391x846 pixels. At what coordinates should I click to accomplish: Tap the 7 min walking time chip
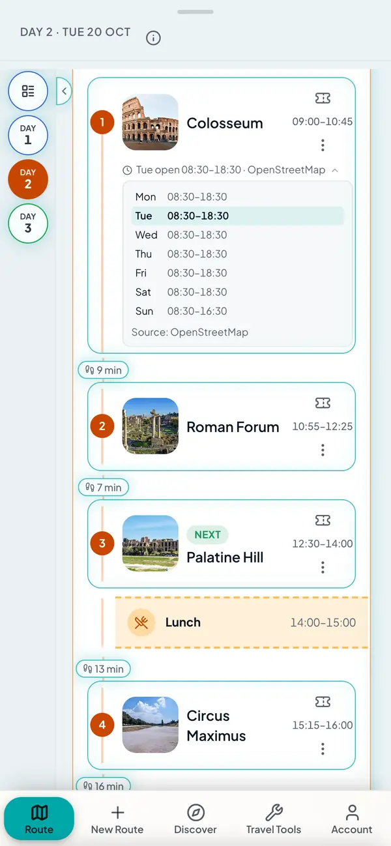click(x=104, y=487)
